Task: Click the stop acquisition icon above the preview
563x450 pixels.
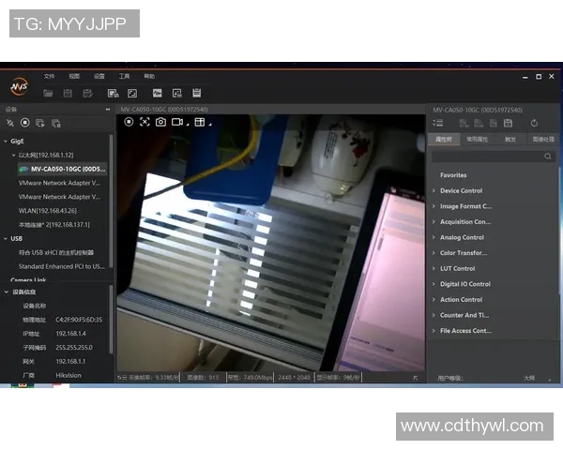Action: pos(129,122)
